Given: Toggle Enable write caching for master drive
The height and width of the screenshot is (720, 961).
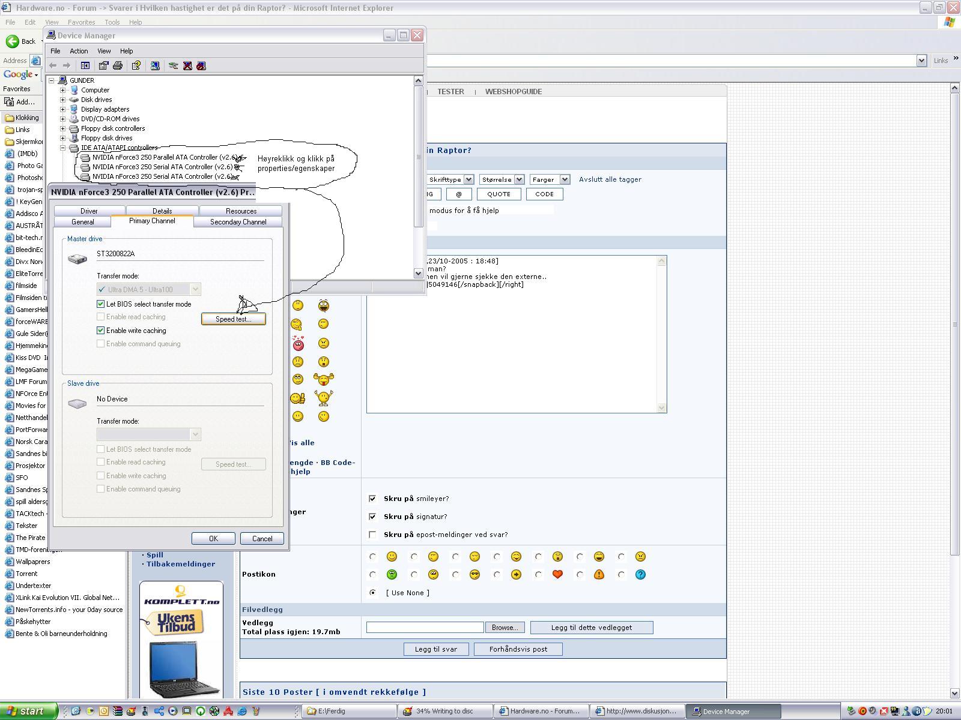Looking at the screenshot, I should (x=101, y=331).
